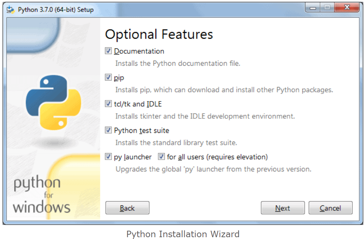364x239 pixels.
Task: Click 'Installs the standard library test suite.'
Action: [176, 143]
